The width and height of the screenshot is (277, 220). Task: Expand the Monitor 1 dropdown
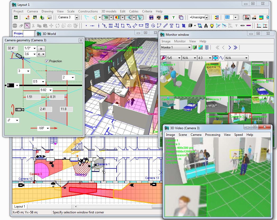(189, 47)
